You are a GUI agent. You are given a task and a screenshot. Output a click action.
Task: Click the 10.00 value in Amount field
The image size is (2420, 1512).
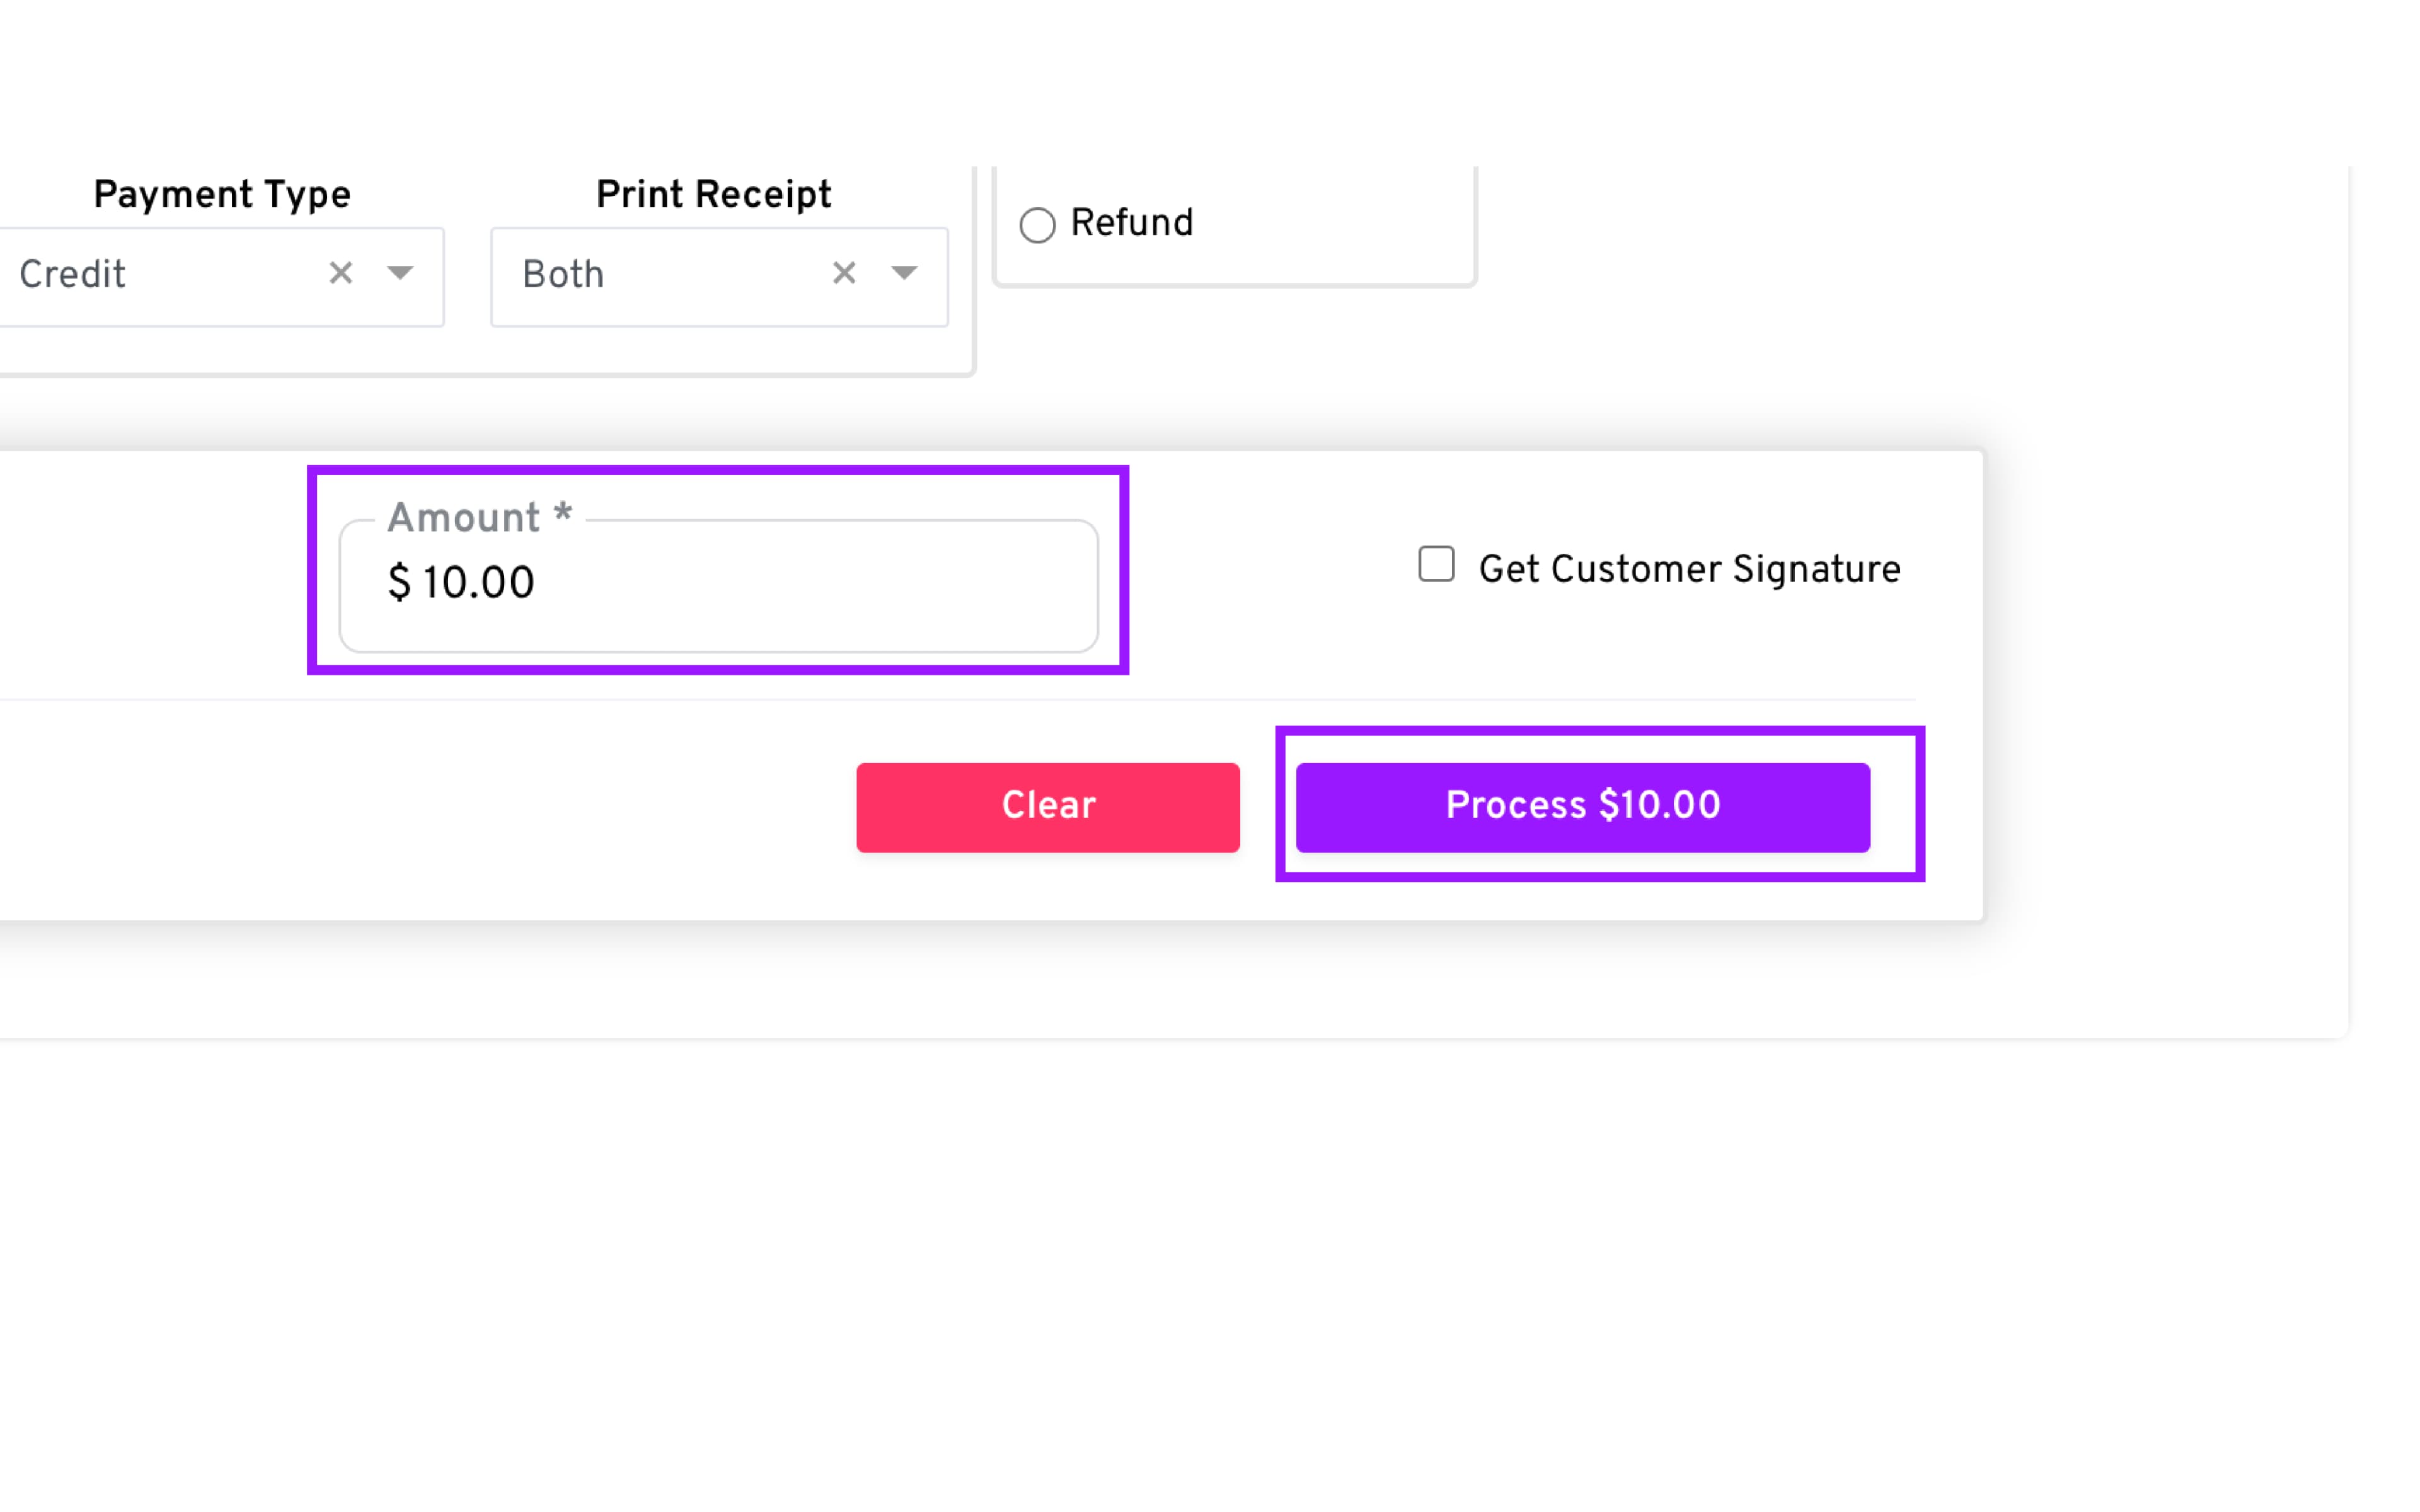[x=478, y=583]
